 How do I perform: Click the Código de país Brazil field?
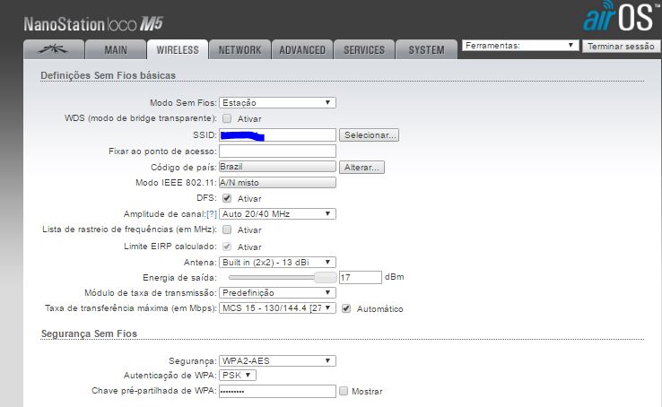277,167
